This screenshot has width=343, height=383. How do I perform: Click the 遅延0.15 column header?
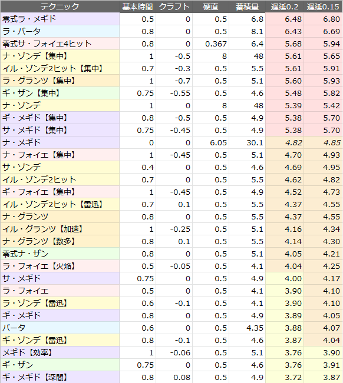tap(323, 6)
